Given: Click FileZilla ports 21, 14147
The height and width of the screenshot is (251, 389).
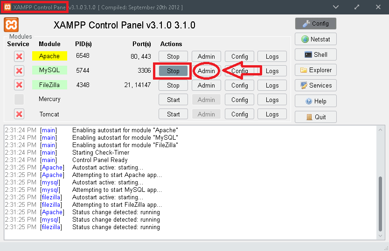Looking at the screenshot, I should tap(138, 85).
